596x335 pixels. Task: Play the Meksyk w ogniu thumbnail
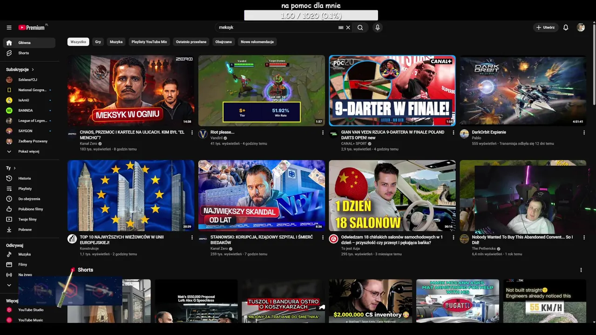coord(131,91)
